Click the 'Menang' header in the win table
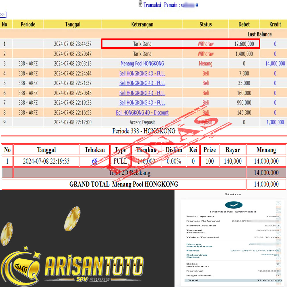Image resolution: width=287 pixels, height=287 pixels. click(x=266, y=150)
